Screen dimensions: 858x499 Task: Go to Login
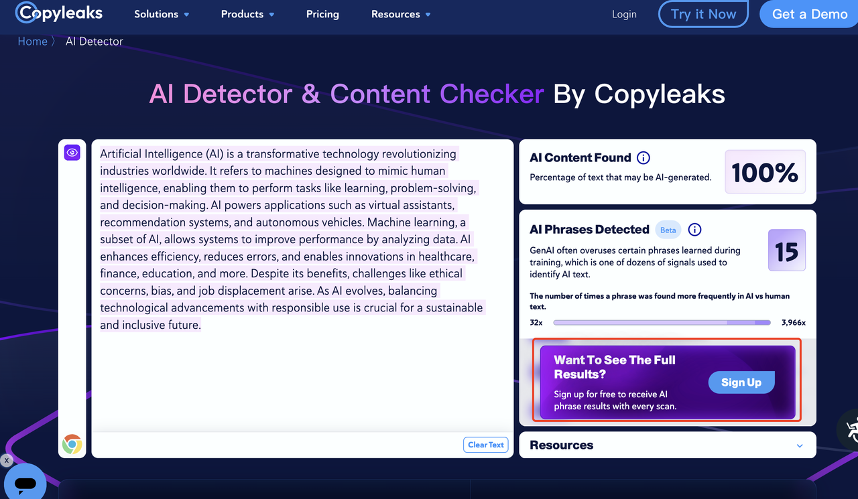click(x=624, y=14)
